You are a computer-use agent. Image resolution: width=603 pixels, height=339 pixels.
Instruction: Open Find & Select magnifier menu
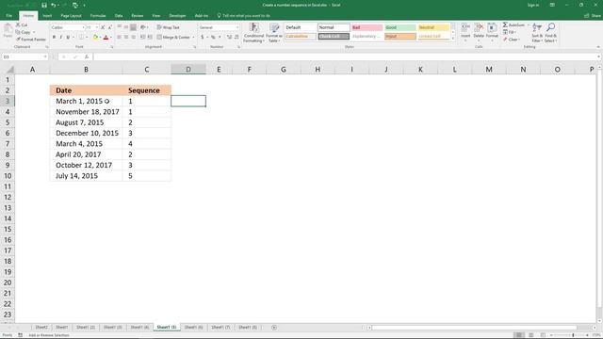tap(550, 33)
